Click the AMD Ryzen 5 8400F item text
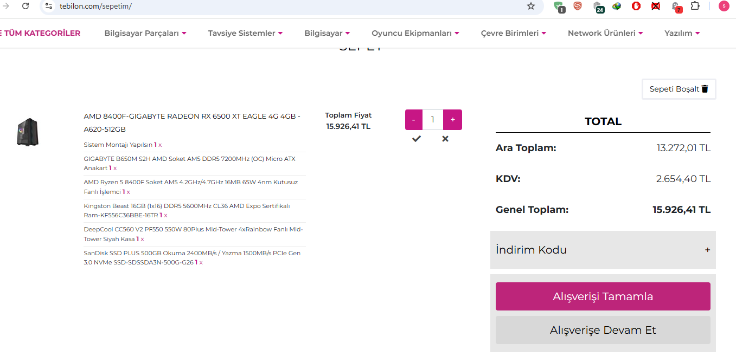The height and width of the screenshot is (356, 736). pyautogui.click(x=191, y=187)
